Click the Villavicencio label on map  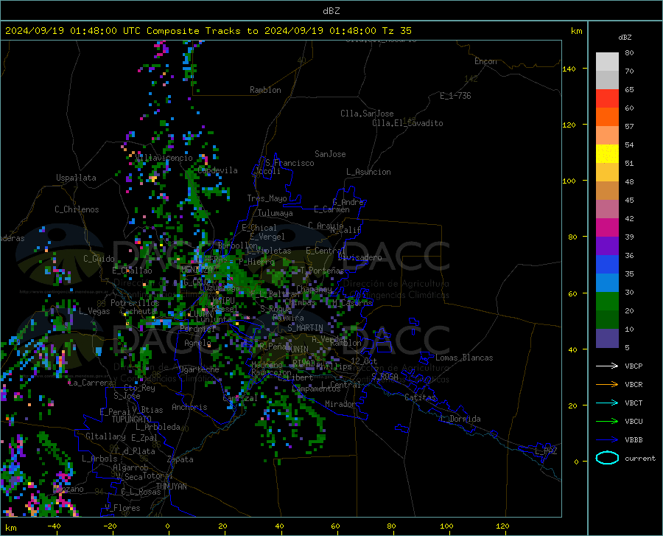point(164,158)
